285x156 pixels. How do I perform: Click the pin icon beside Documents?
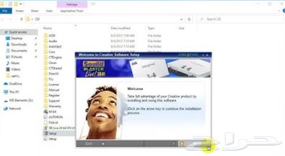tap(36, 51)
